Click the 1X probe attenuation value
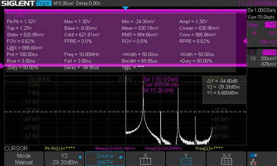 tap(253, 58)
